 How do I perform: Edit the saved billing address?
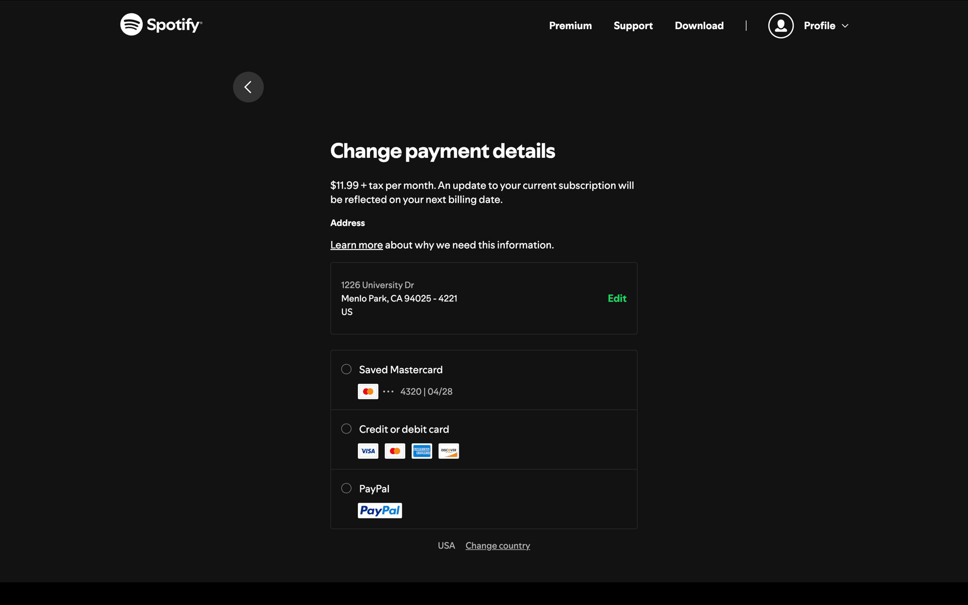click(617, 298)
